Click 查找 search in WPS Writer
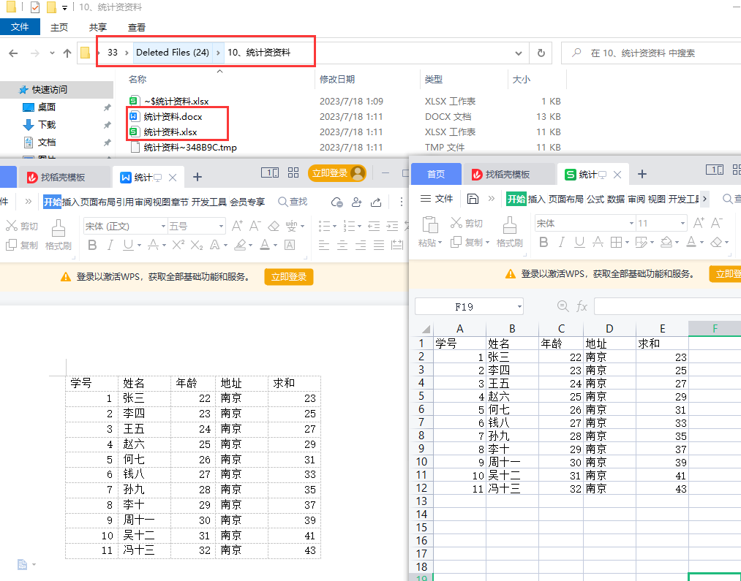 click(x=293, y=202)
